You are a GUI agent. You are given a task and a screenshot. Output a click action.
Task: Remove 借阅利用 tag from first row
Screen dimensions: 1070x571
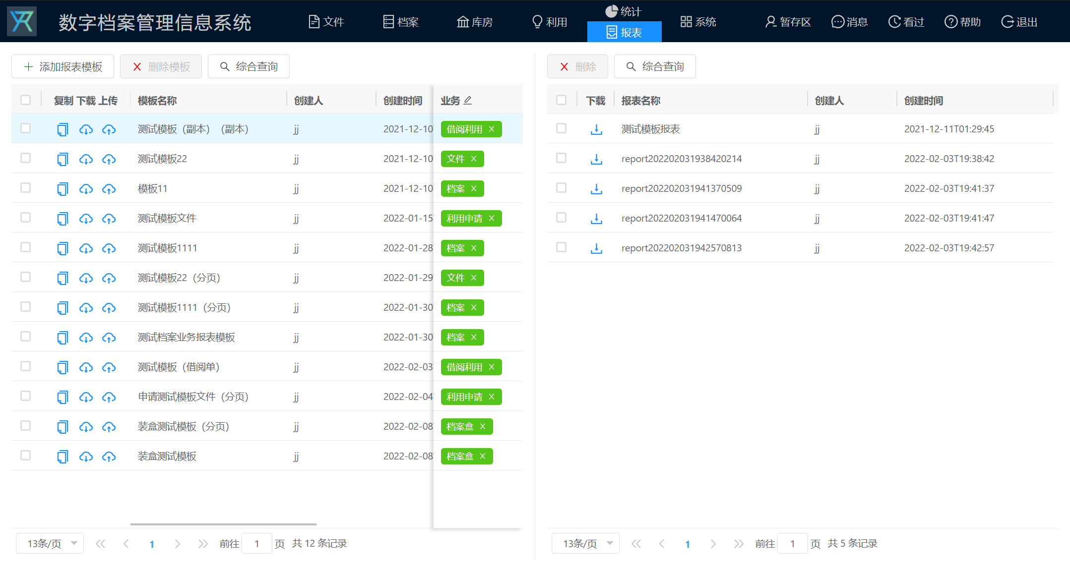(x=492, y=129)
